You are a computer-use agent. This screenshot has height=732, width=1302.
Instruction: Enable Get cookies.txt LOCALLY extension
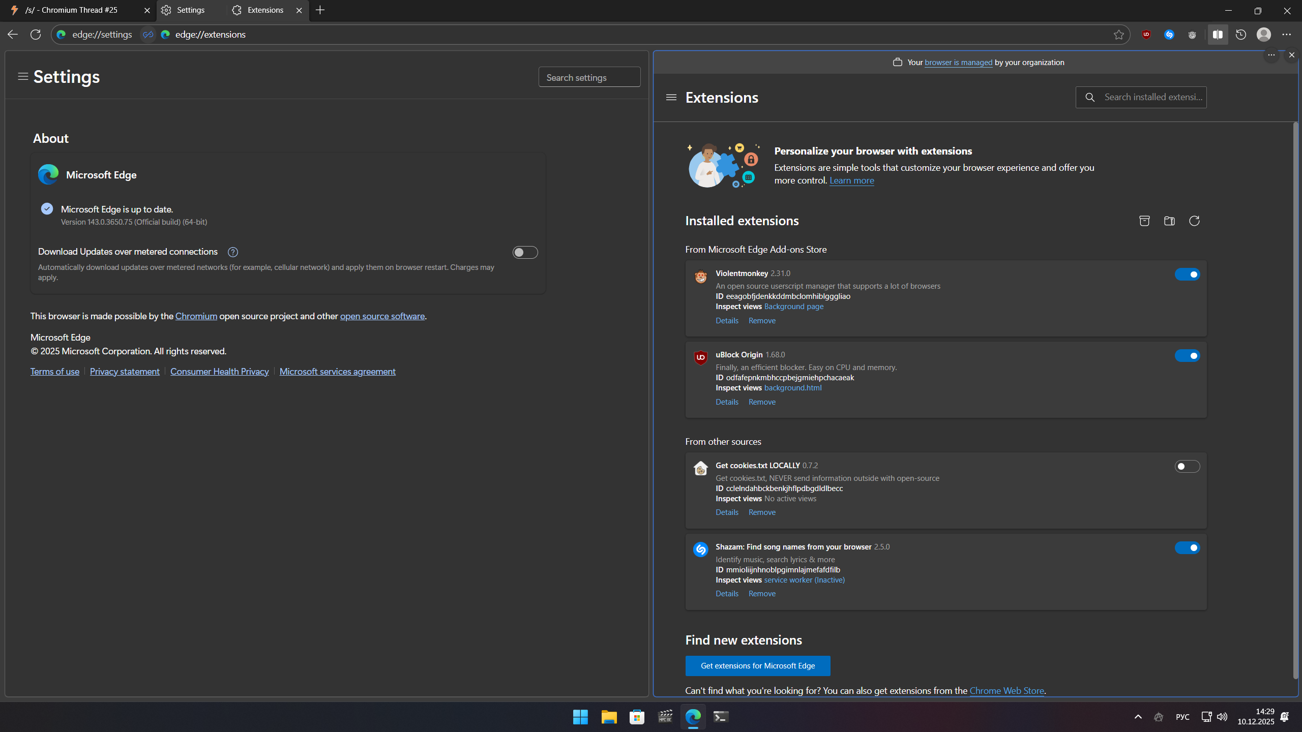pos(1187,467)
